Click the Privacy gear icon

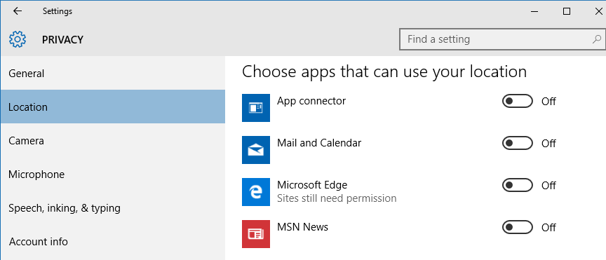point(18,39)
